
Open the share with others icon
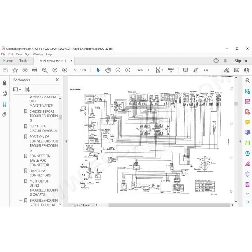click(x=247, y=70)
